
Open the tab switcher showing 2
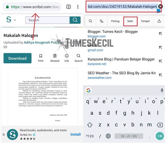[69, 7]
